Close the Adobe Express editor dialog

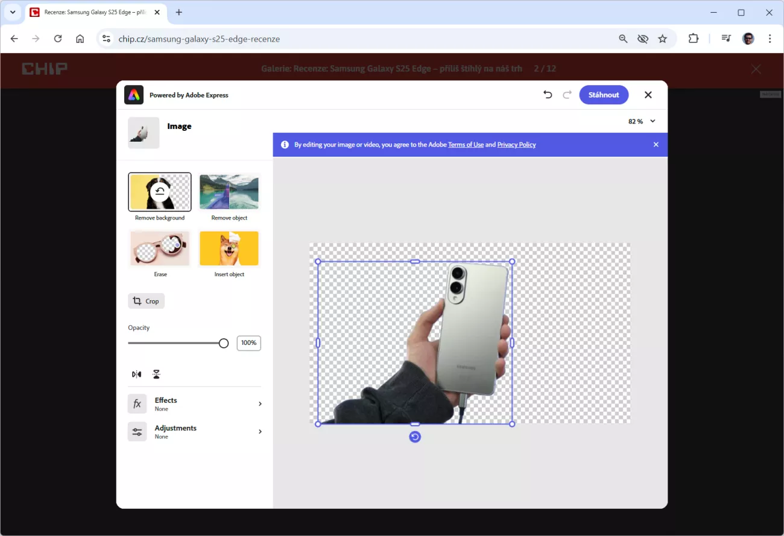click(x=648, y=95)
